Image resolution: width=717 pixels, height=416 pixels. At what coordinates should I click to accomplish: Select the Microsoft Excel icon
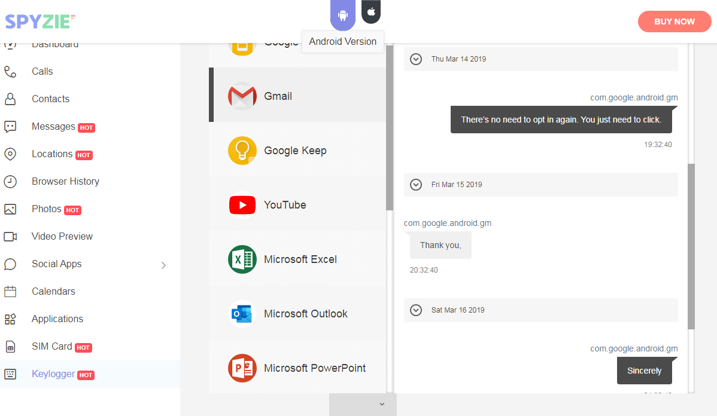[x=242, y=259]
